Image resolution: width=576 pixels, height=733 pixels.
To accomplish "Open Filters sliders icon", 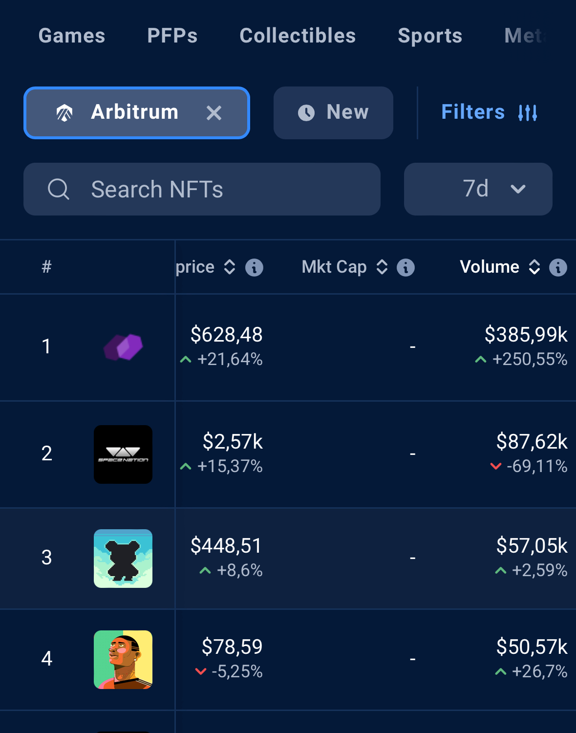I will [x=528, y=113].
